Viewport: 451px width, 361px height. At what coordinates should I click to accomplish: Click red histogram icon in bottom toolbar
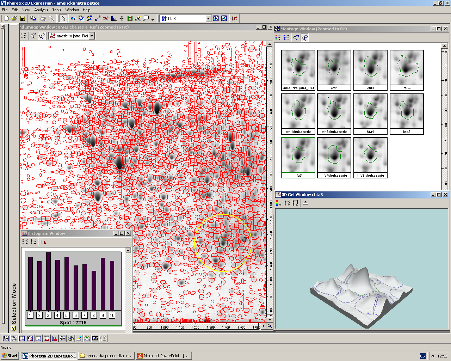coord(55,338)
